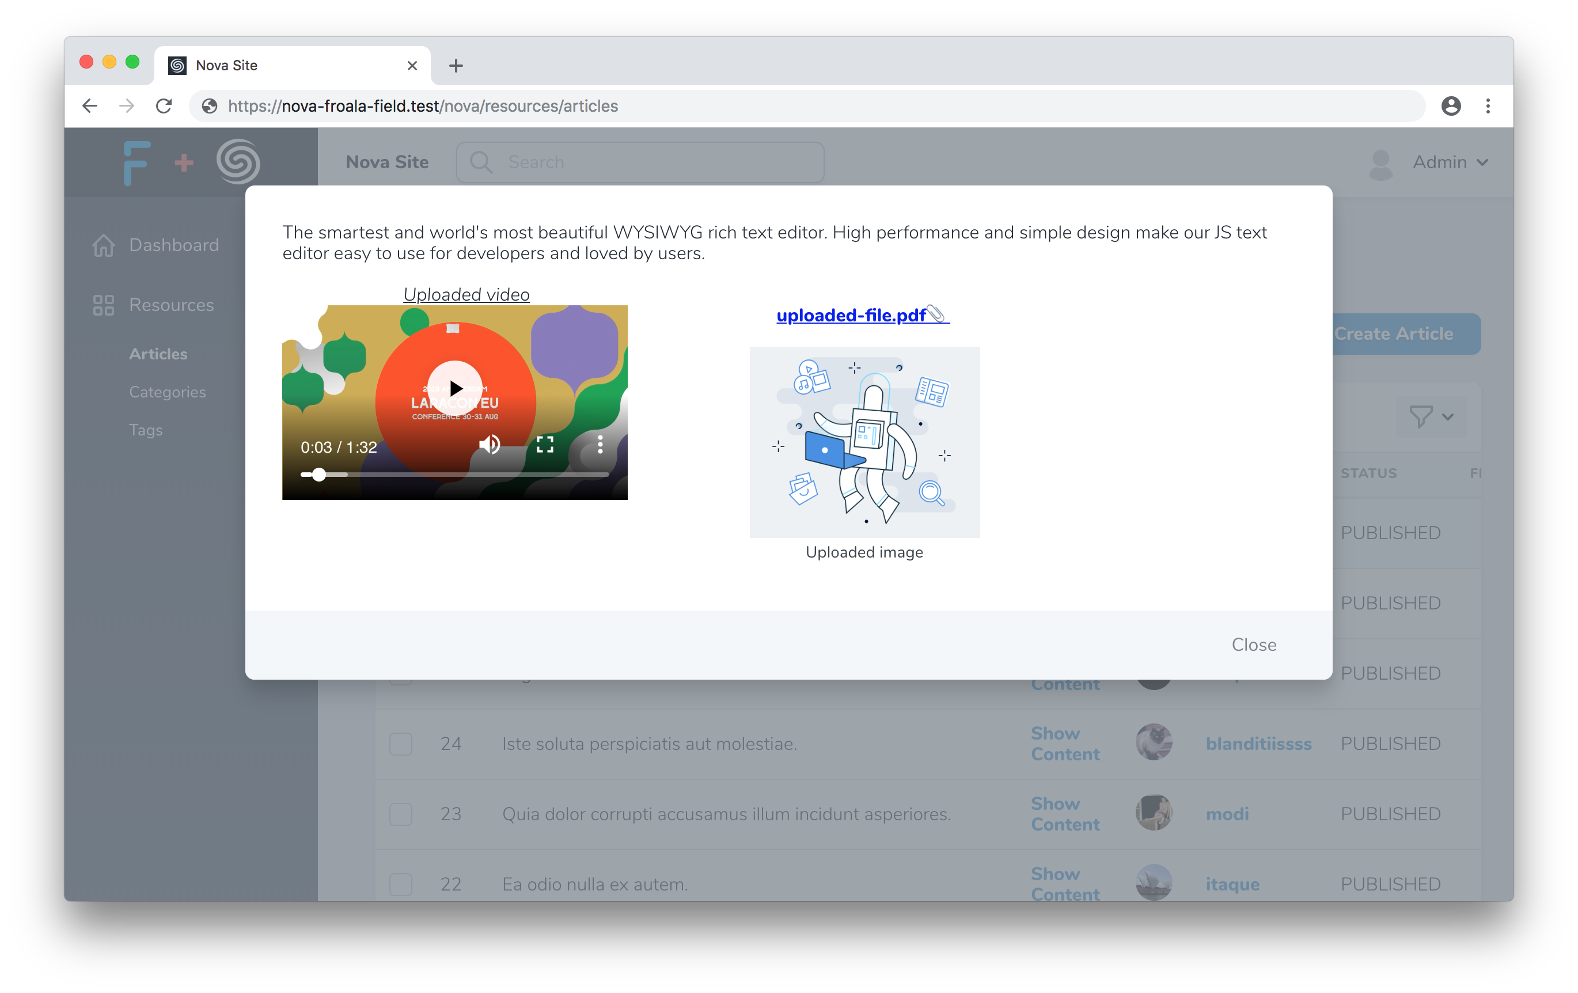Select the checkbox for article 22
The image size is (1578, 993).
click(400, 884)
